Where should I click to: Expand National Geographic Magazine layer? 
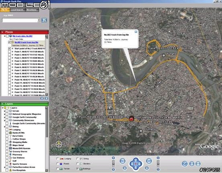point(4,114)
